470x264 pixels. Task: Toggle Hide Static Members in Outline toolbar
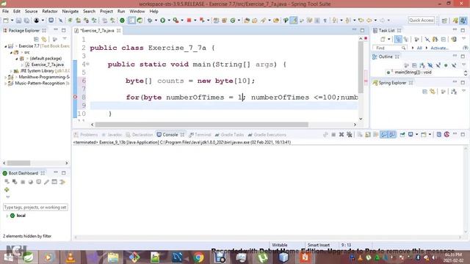coord(438,65)
